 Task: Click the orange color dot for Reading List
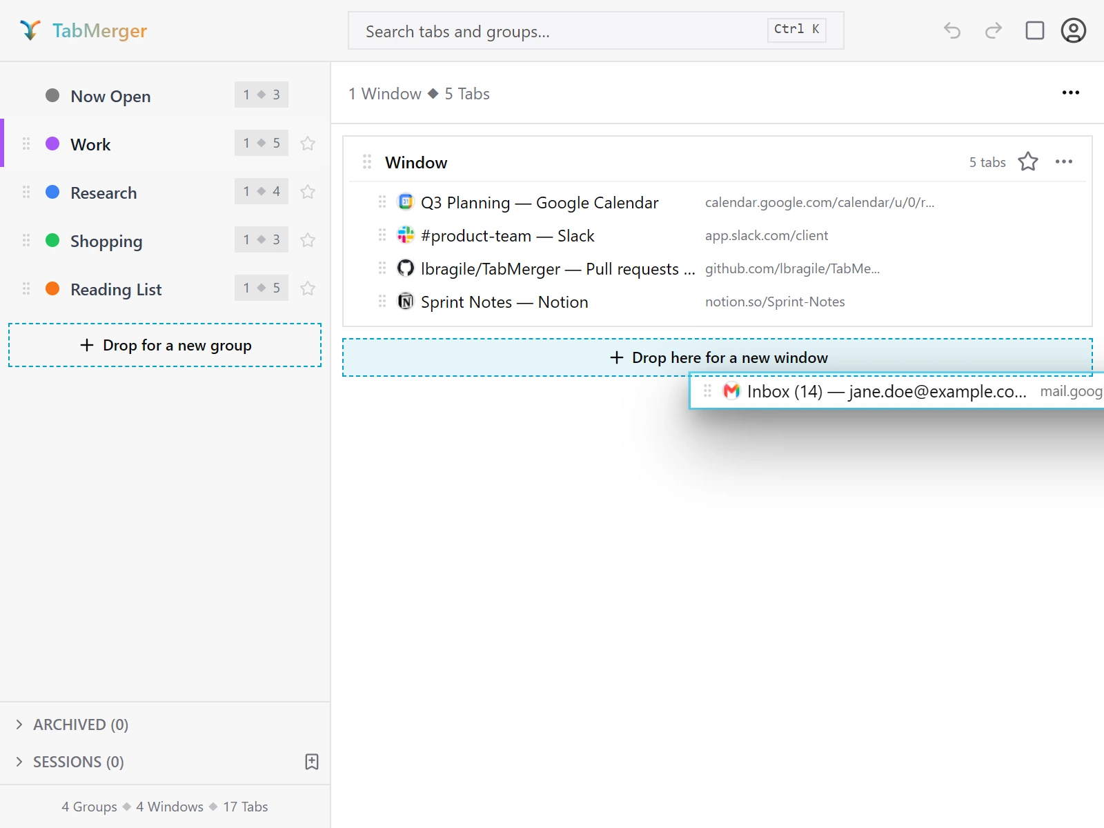(x=52, y=288)
